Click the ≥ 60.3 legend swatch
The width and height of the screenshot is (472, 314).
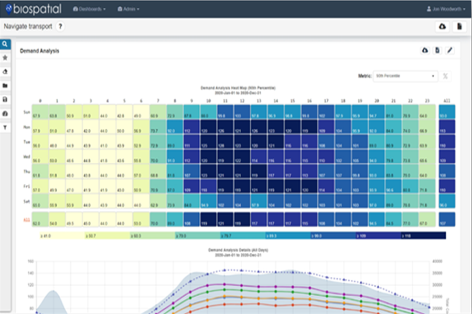pyautogui.click(x=153, y=235)
